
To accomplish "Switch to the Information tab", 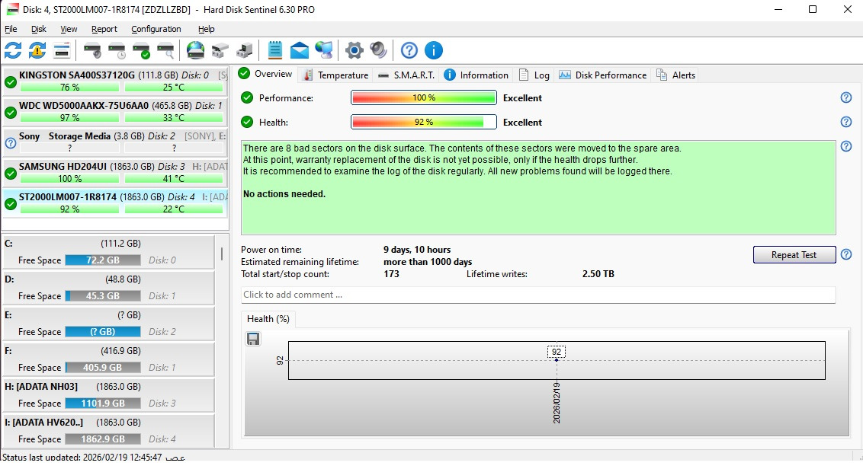I will pos(476,75).
